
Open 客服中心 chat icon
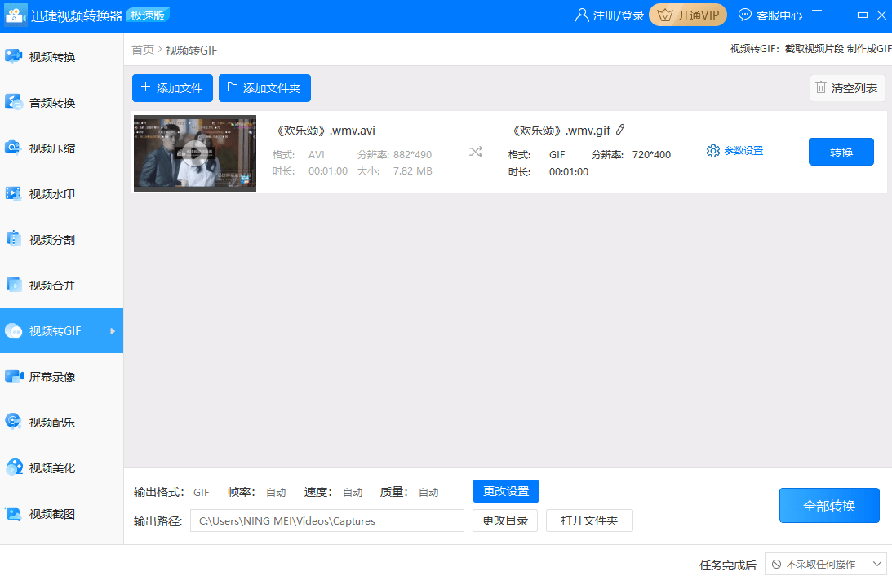coord(744,15)
